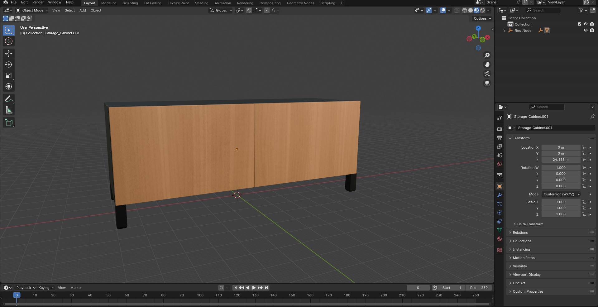Select the Transform tool

coord(9,86)
